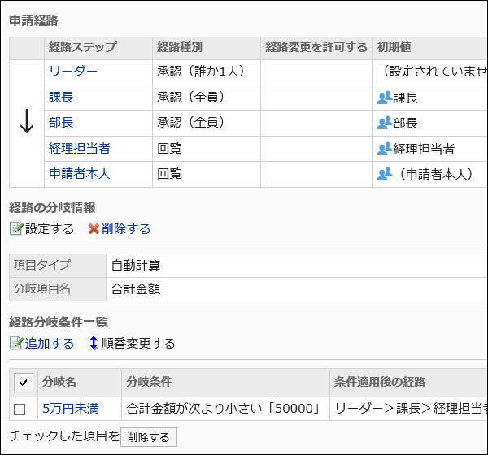Click the 自動計算 item type value
Image resolution: width=488 pixels, height=455 pixels.
point(136,266)
